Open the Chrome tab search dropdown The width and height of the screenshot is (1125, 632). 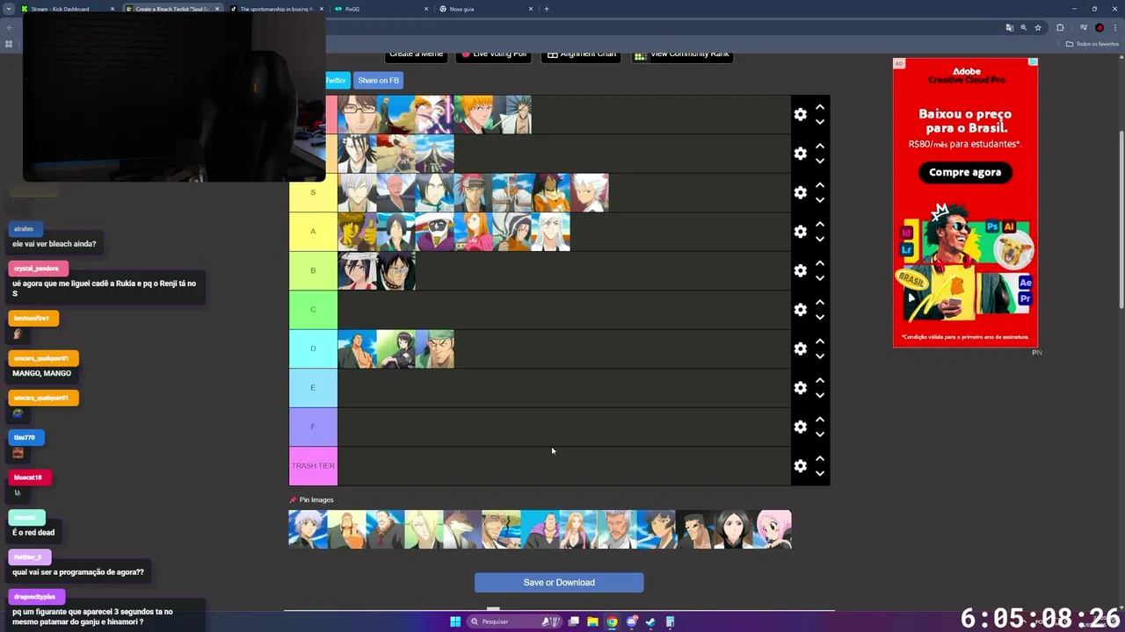pyautogui.click(x=8, y=9)
